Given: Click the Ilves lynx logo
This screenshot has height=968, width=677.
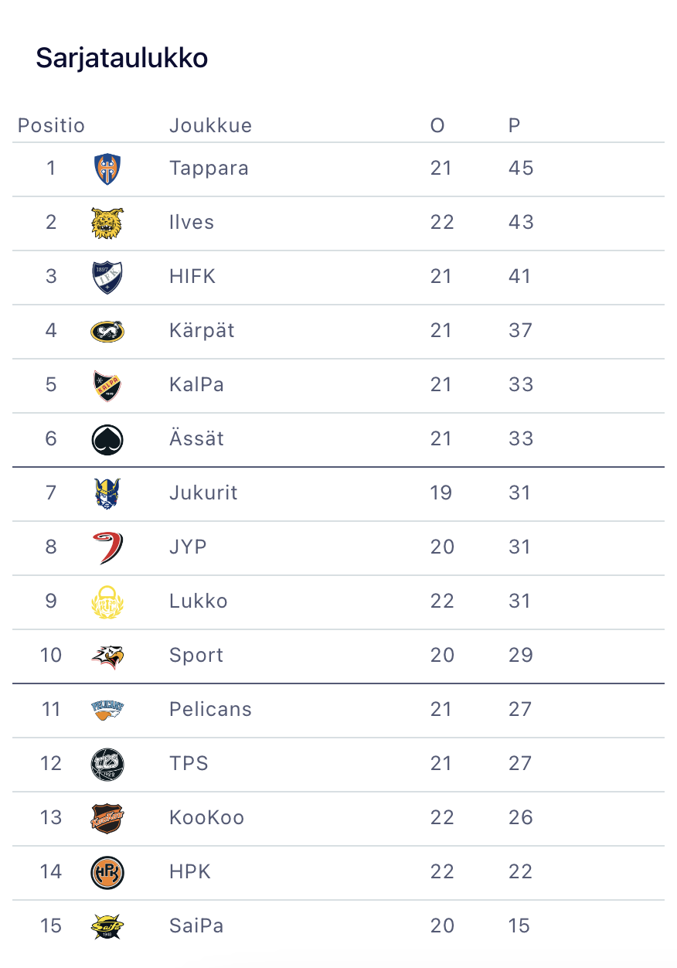Looking at the screenshot, I should 107,223.
